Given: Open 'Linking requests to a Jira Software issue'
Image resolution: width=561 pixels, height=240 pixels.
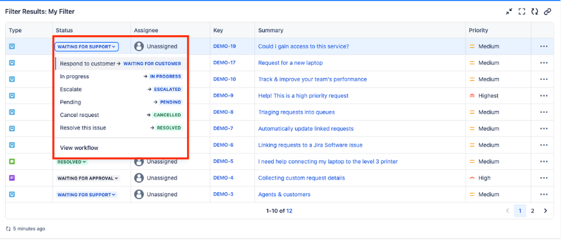Looking at the screenshot, I should coord(311,145).
